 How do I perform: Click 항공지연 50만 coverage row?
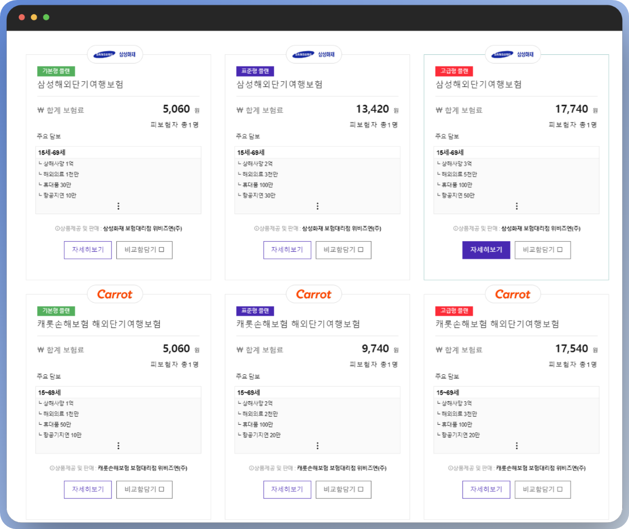click(x=456, y=195)
